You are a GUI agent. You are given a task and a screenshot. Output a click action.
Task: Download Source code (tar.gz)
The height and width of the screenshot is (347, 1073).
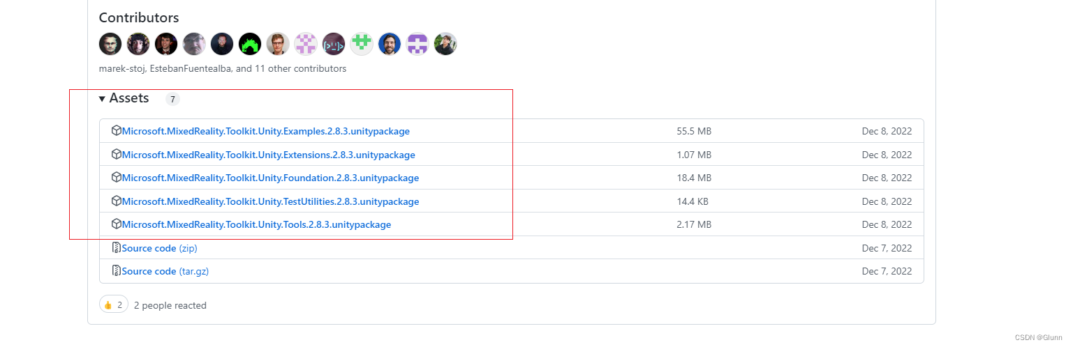(x=165, y=271)
